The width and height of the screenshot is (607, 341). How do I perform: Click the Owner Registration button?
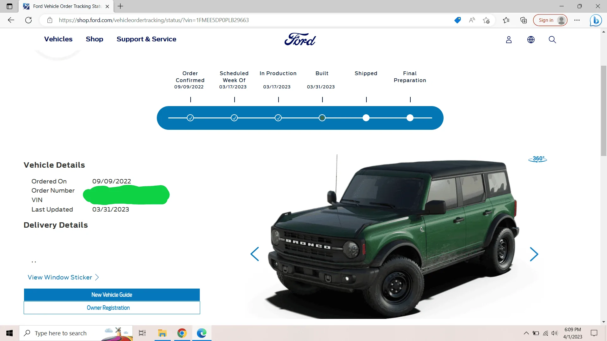click(112, 308)
